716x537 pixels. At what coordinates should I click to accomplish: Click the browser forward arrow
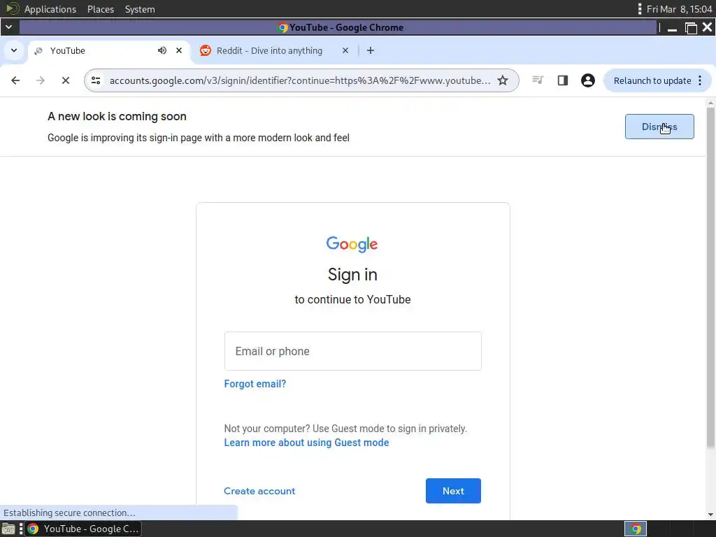click(x=41, y=81)
